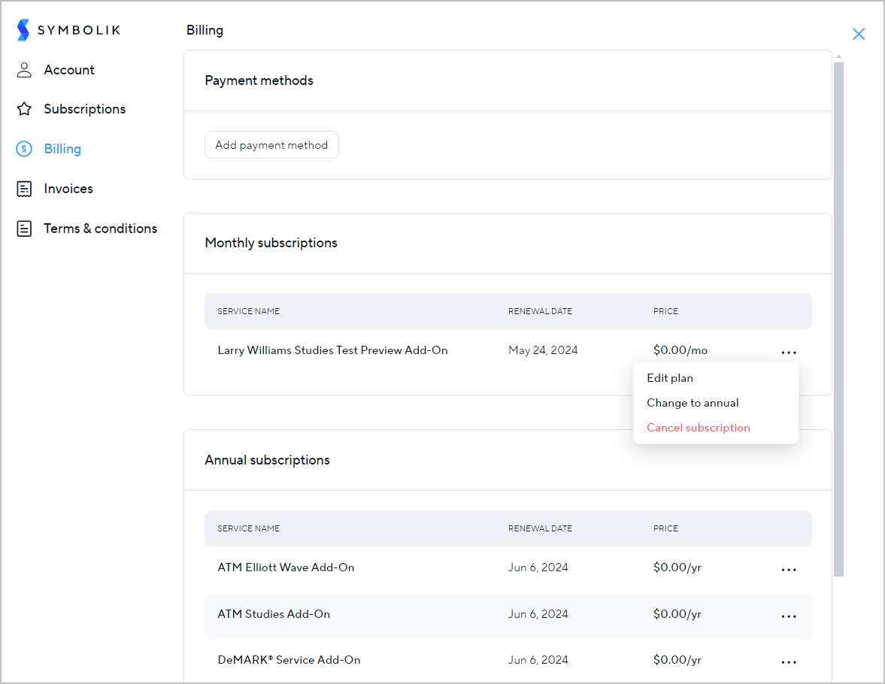Viewport: 885px width, 684px height.
Task: Click the Billing page title
Action: tap(205, 31)
